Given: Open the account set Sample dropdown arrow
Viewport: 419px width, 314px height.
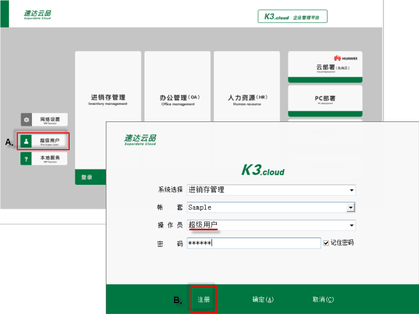Looking at the screenshot, I should [350, 207].
